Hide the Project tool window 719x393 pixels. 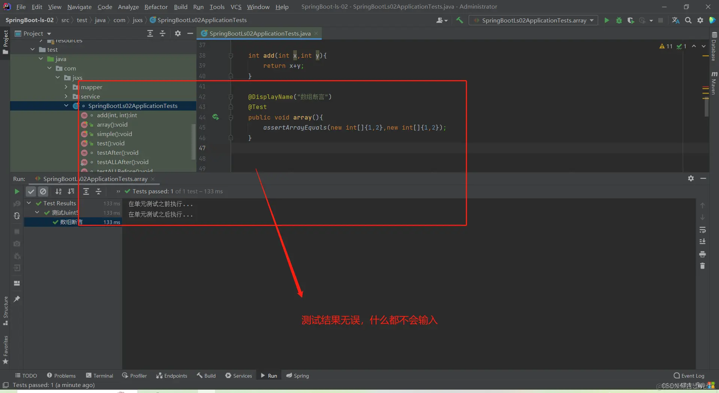pyautogui.click(x=190, y=33)
